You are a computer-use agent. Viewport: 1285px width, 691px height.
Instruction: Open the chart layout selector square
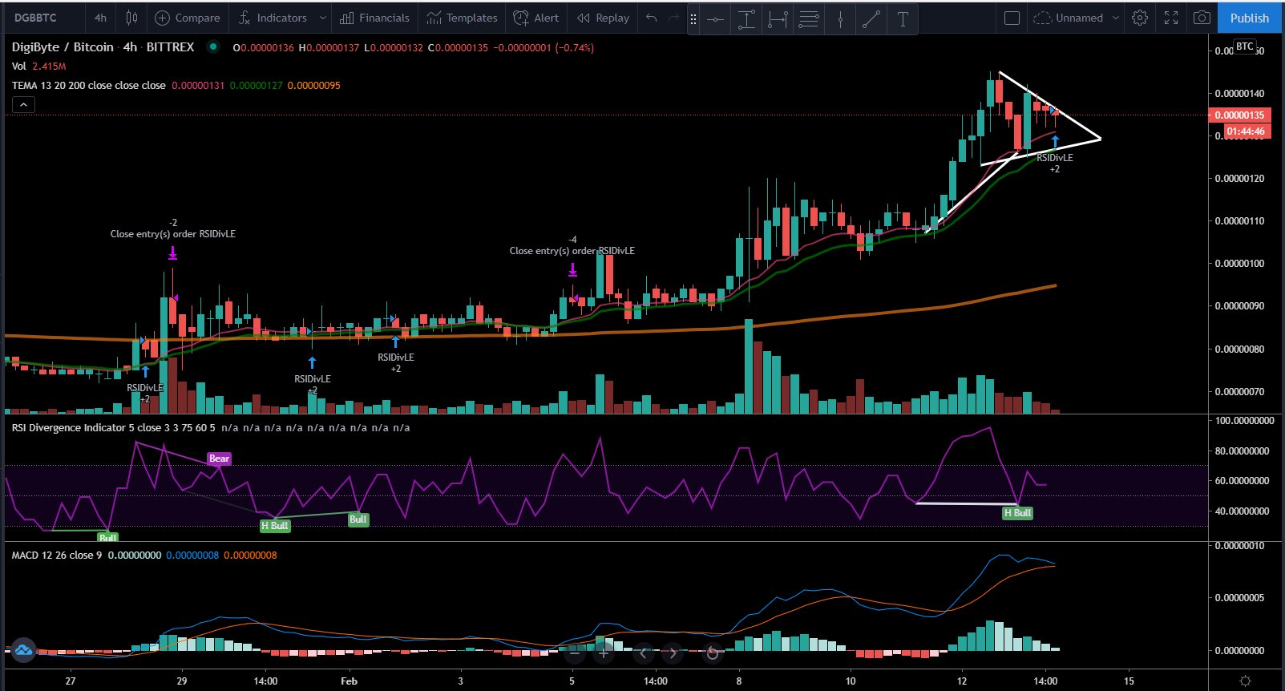click(1012, 18)
